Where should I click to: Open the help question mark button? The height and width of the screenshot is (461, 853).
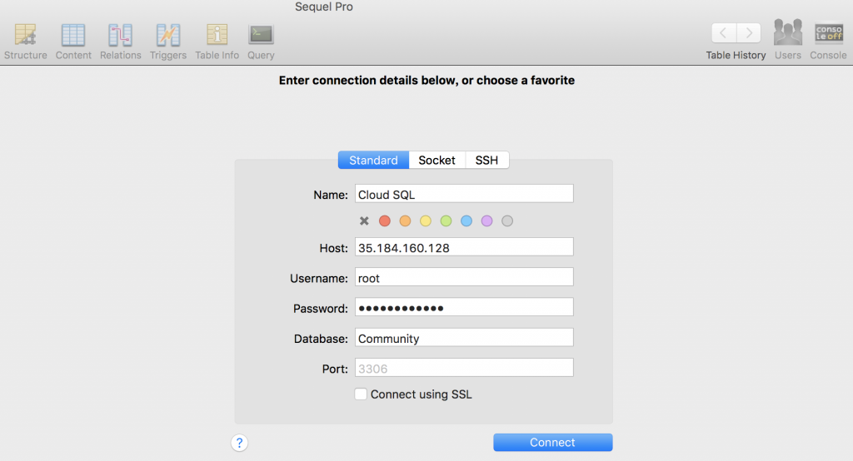pyautogui.click(x=239, y=443)
